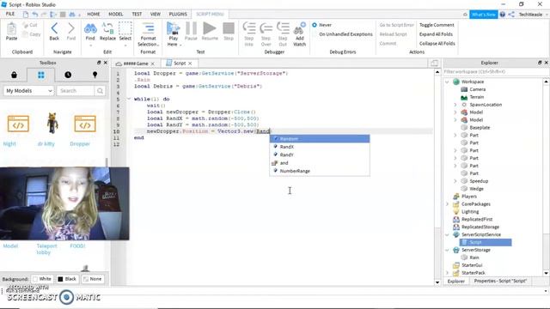
Task: Switch to the VIEW ribbon tab
Action: pyautogui.click(x=155, y=14)
